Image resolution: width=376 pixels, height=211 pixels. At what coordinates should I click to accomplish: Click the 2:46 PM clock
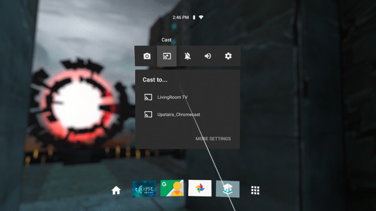click(x=181, y=17)
